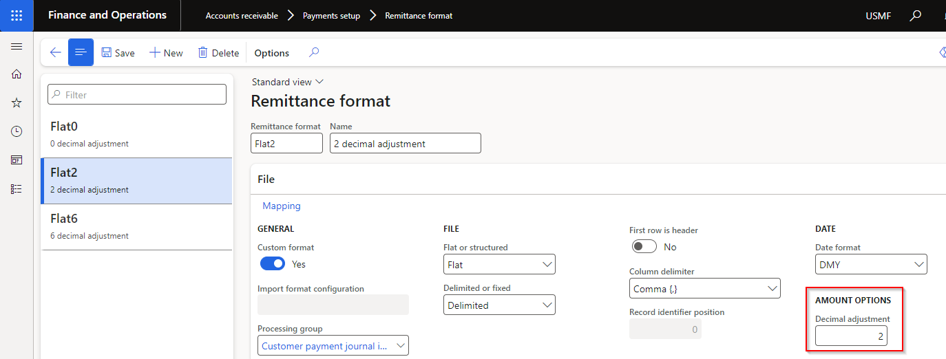The width and height of the screenshot is (946, 359).
Task: Open Modules list icon in sidebar
Action: coord(17,188)
